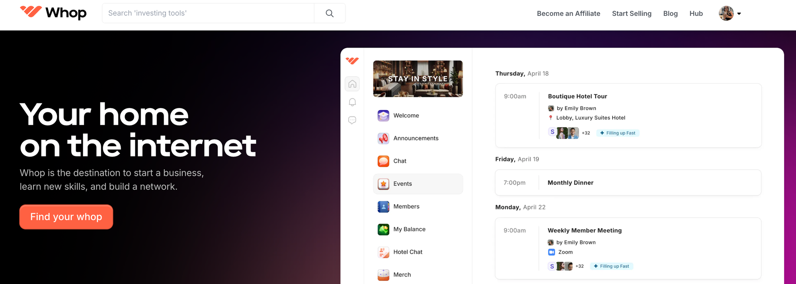Open the Chat menu item

pyautogui.click(x=418, y=161)
